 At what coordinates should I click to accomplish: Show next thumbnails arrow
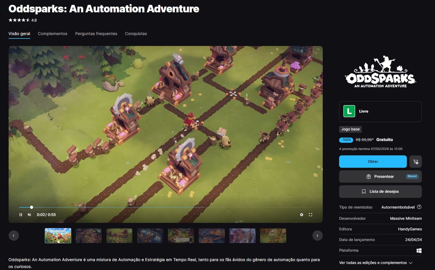pyautogui.click(x=317, y=236)
